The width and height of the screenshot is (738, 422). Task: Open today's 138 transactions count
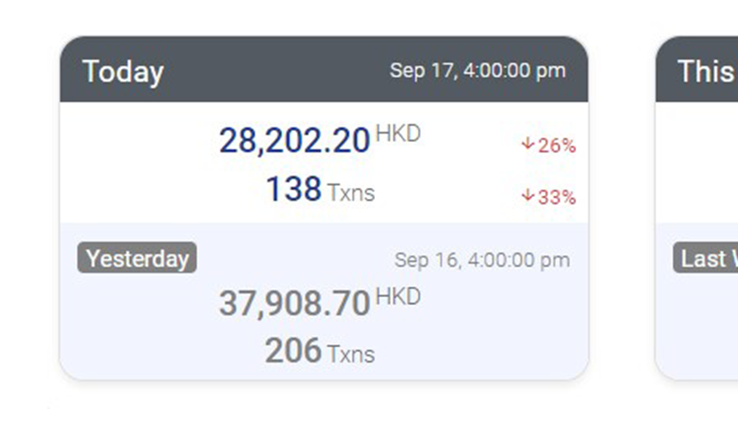pos(293,189)
